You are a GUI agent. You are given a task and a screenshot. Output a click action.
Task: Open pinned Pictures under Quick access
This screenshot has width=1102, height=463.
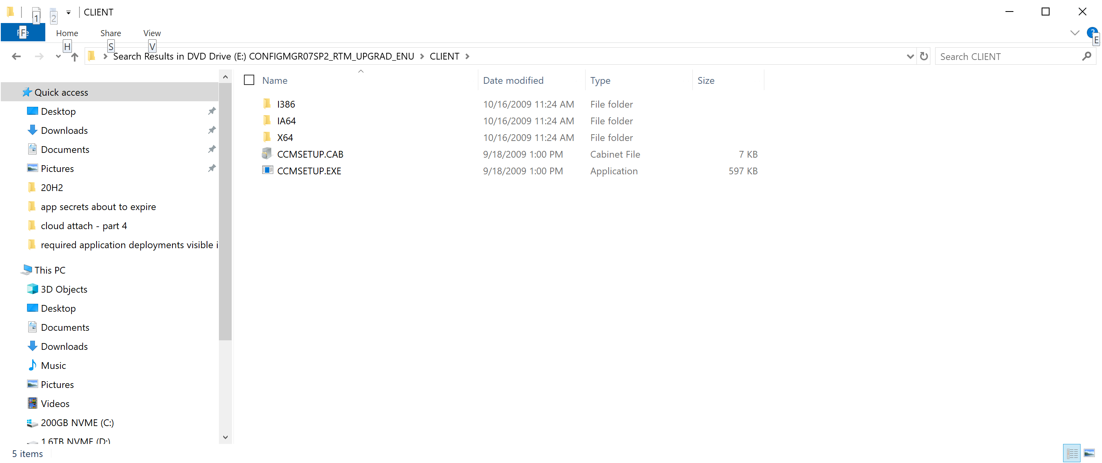click(x=57, y=168)
